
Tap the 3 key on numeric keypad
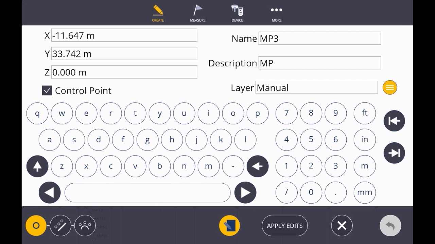pyautogui.click(x=336, y=166)
